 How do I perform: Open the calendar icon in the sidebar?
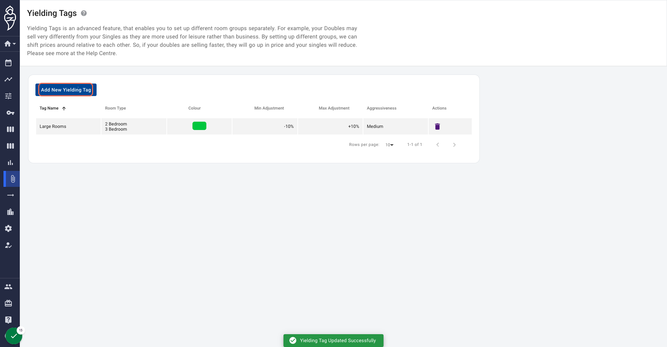click(9, 63)
